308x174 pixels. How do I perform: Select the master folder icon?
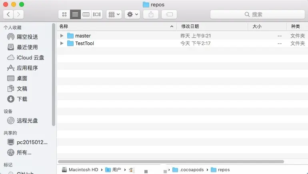coord(70,36)
